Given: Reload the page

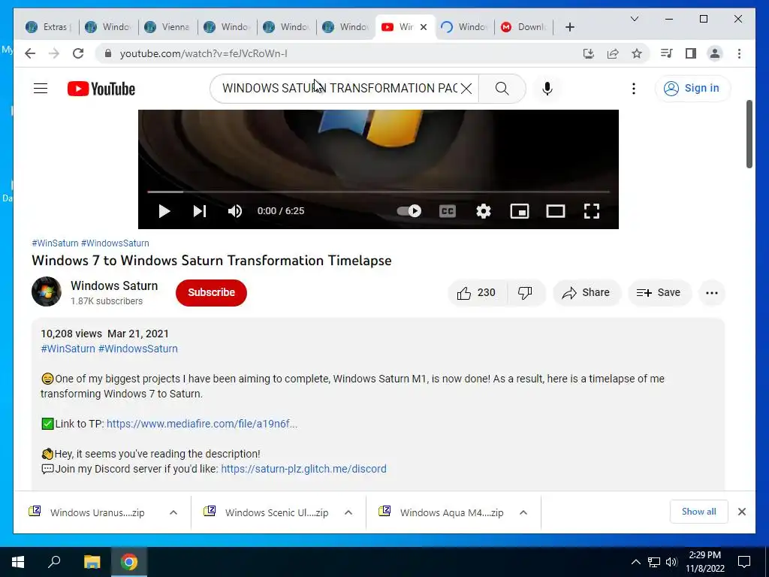Looking at the screenshot, I should click(78, 53).
